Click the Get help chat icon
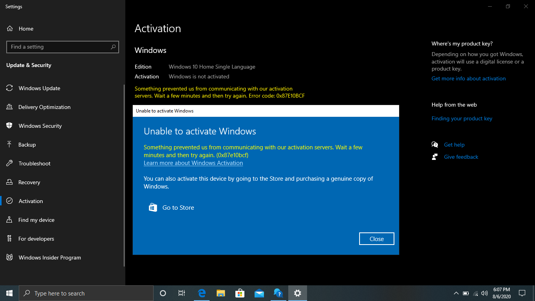 coord(435,145)
